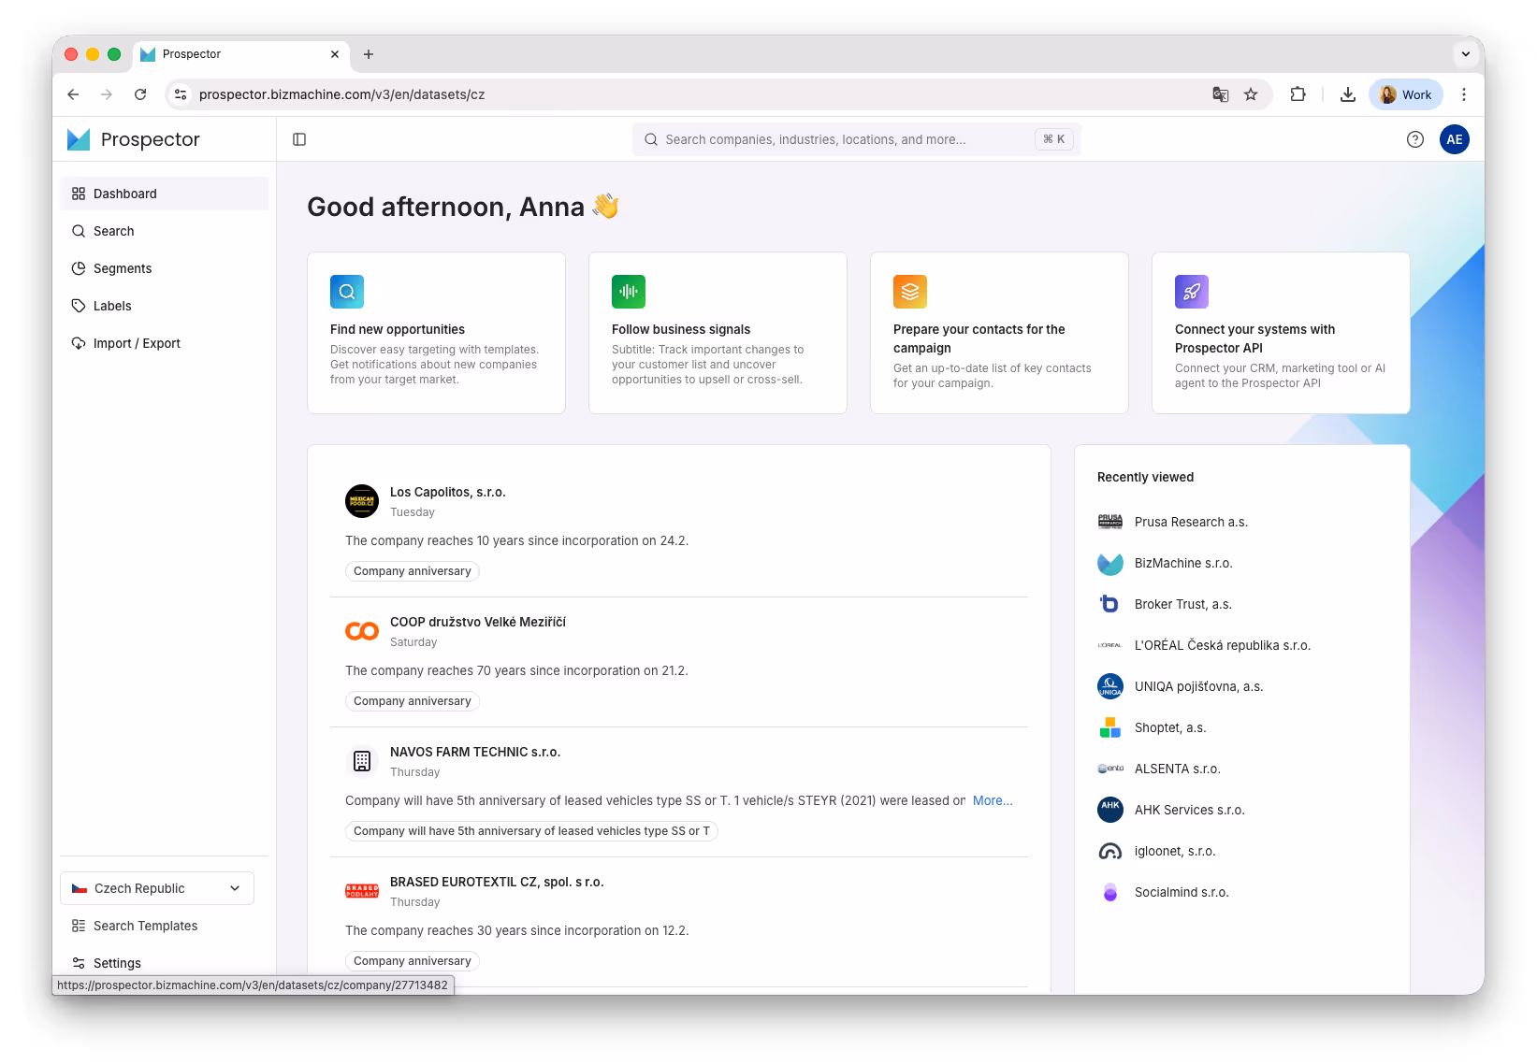This screenshot has width=1537, height=1064.
Task: Click the NAVOS FARM TECHNIC building icon
Action: point(362,761)
